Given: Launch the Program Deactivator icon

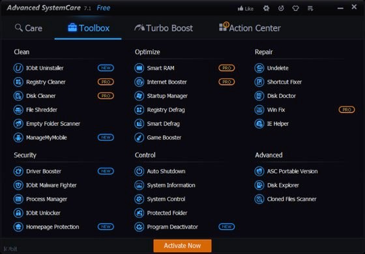Looking at the screenshot, I should pos(139,227).
